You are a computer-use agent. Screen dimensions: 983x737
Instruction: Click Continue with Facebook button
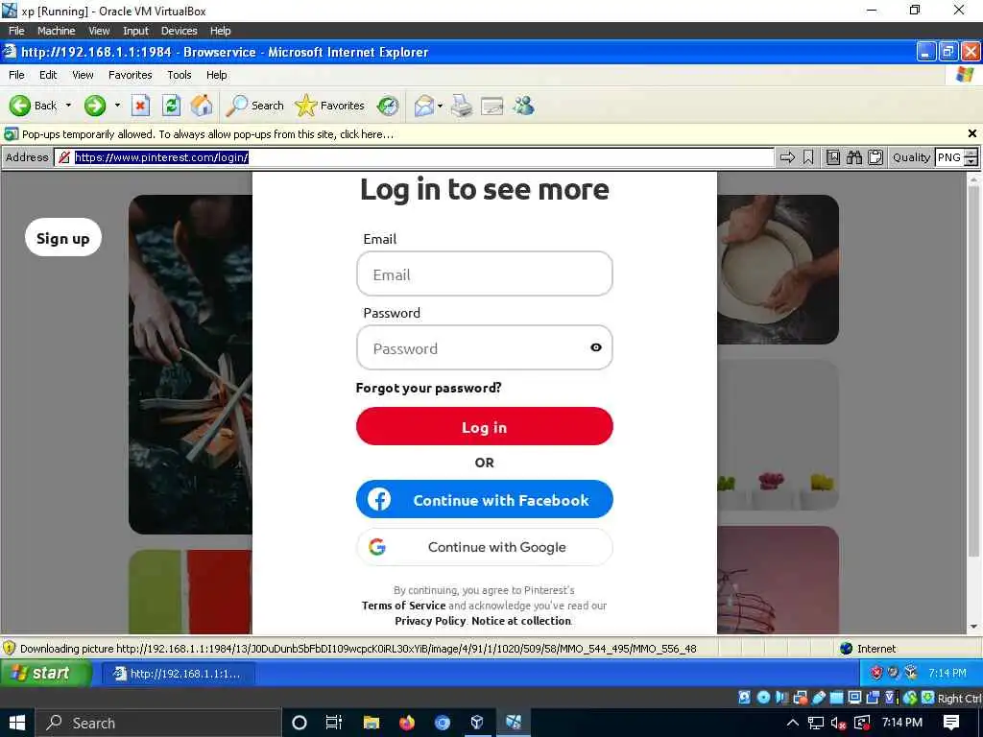pos(484,499)
